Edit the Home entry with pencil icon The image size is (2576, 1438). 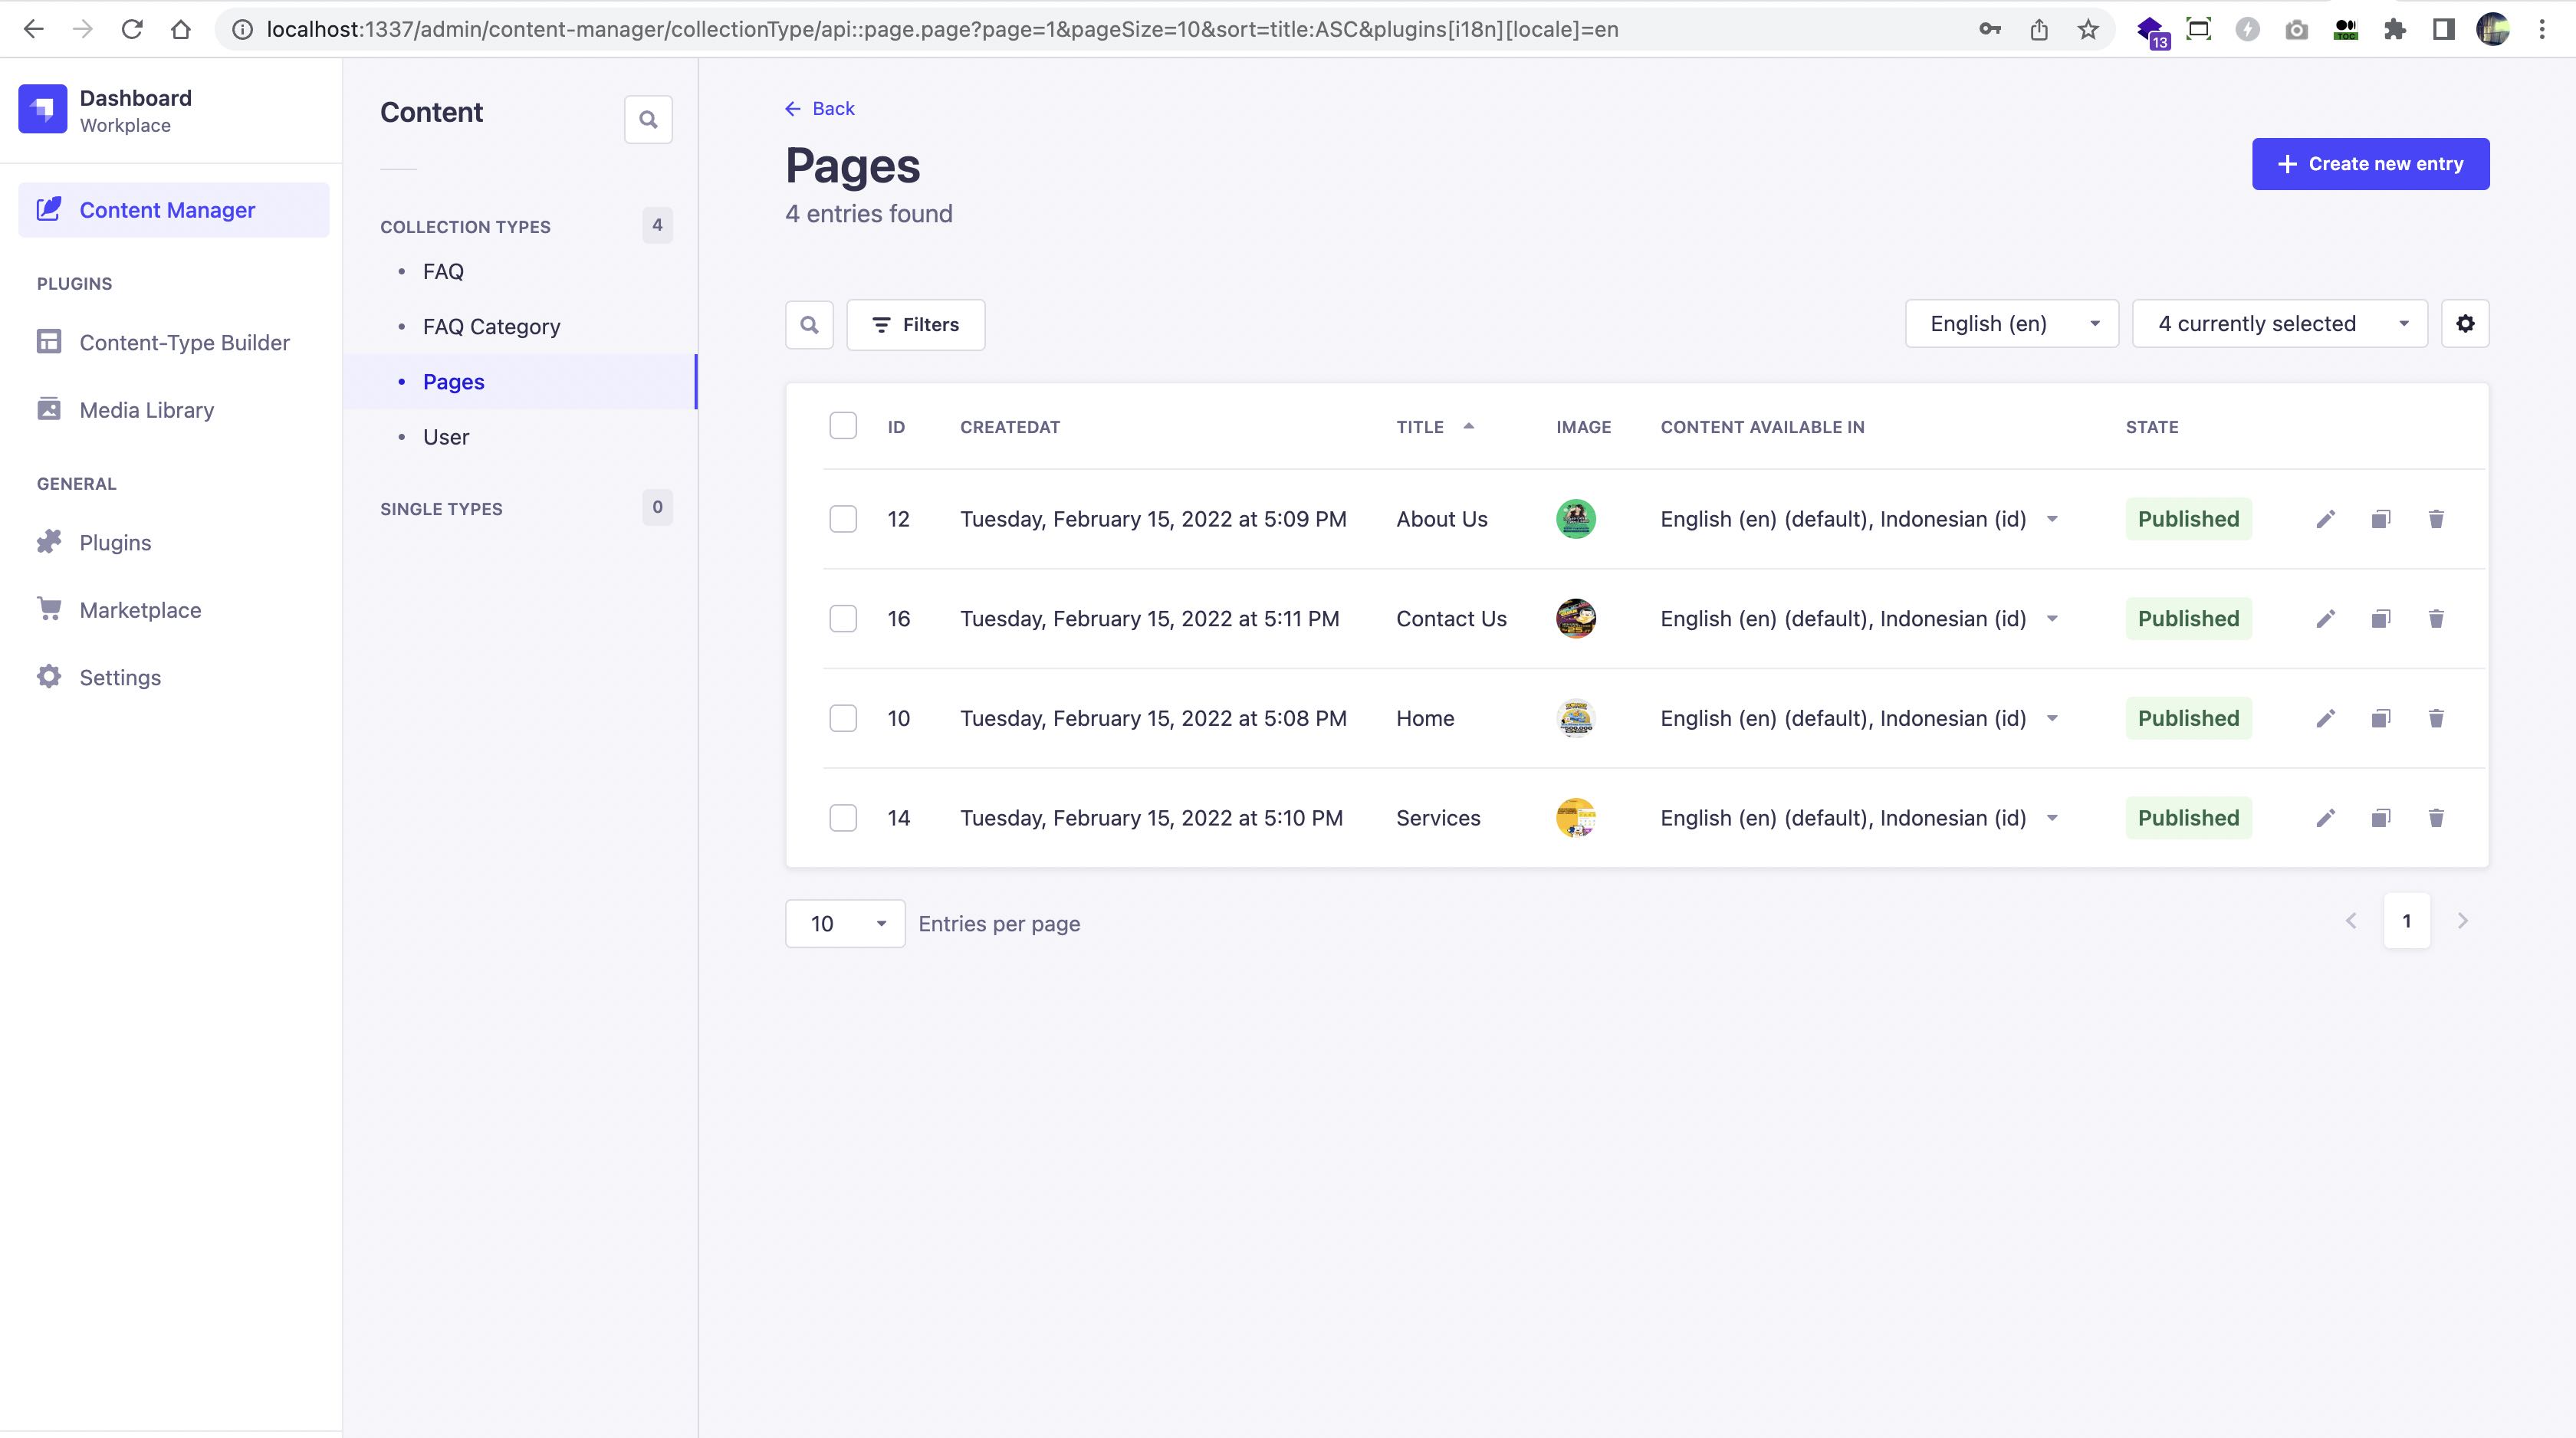click(x=2325, y=718)
